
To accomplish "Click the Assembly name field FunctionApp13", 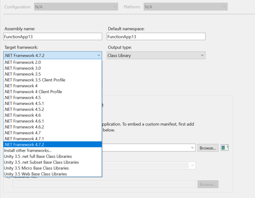I will pos(53,37).
